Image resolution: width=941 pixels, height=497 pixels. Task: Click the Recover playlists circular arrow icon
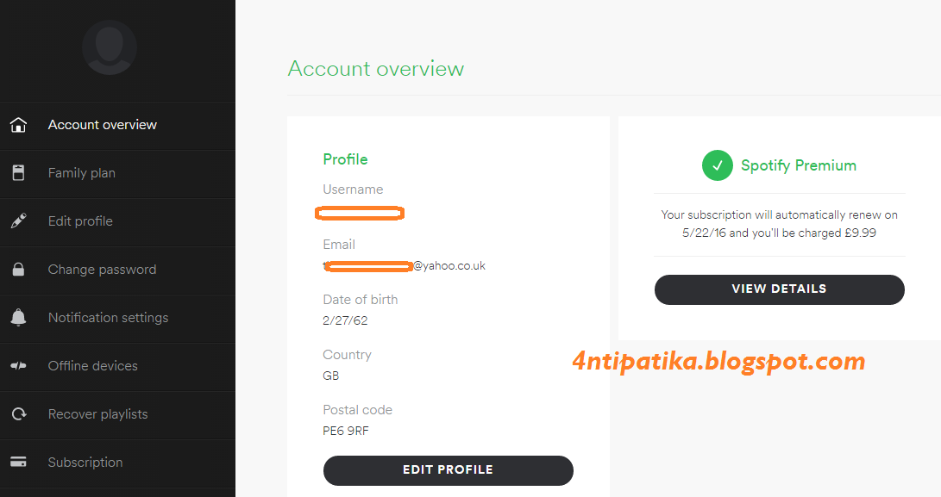point(18,414)
